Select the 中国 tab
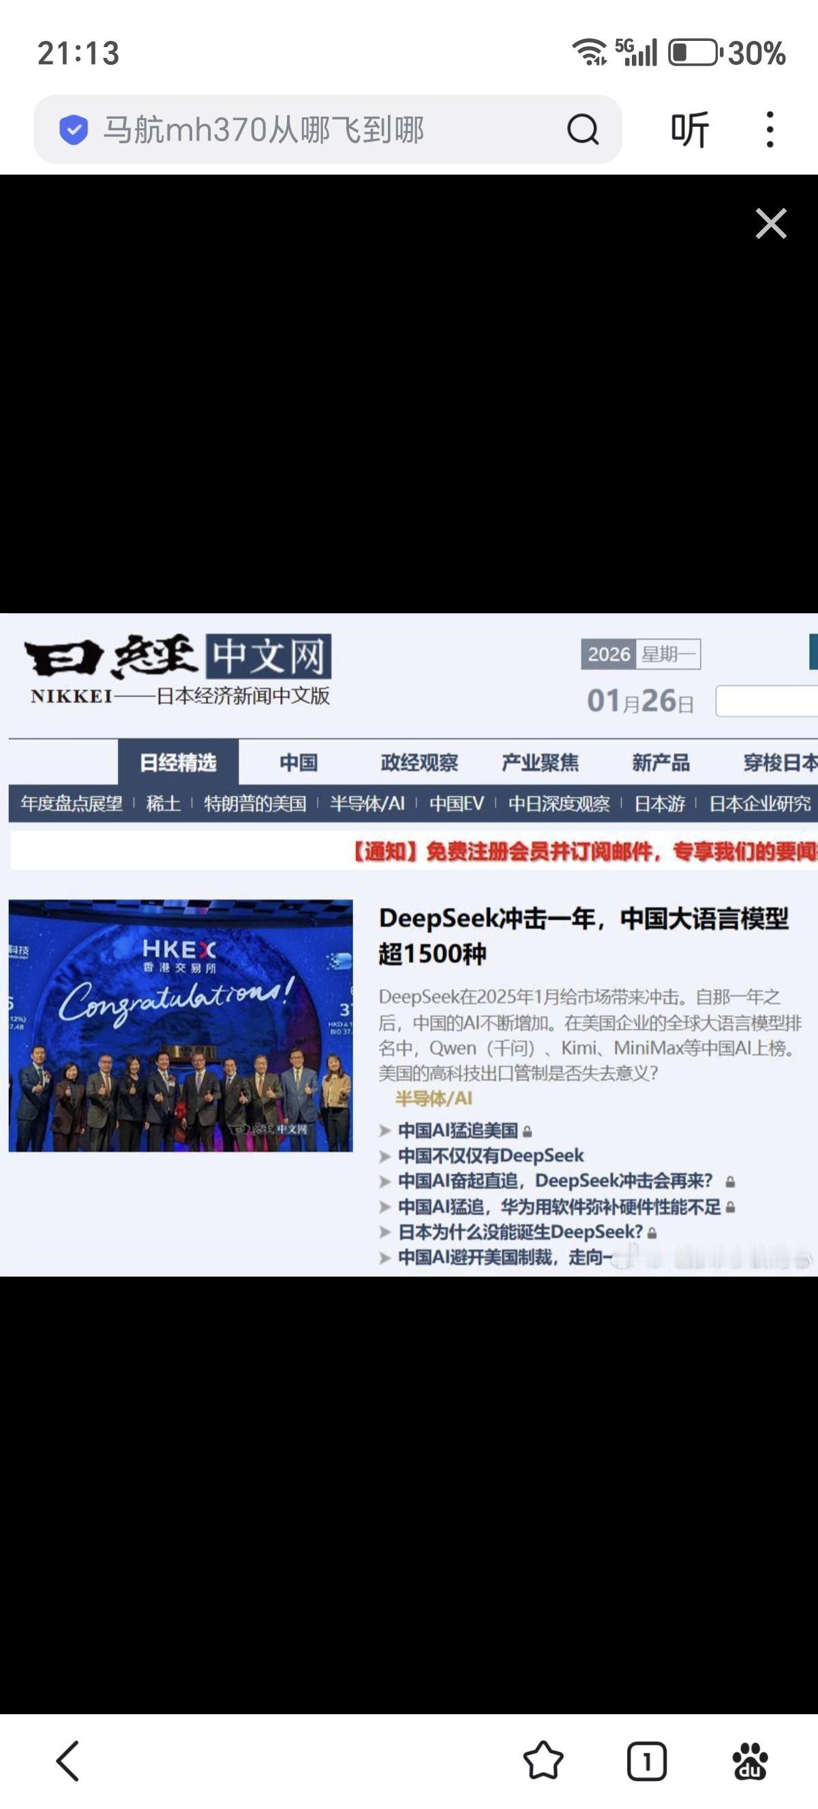Viewport: 818px width, 1809px height. [x=299, y=763]
